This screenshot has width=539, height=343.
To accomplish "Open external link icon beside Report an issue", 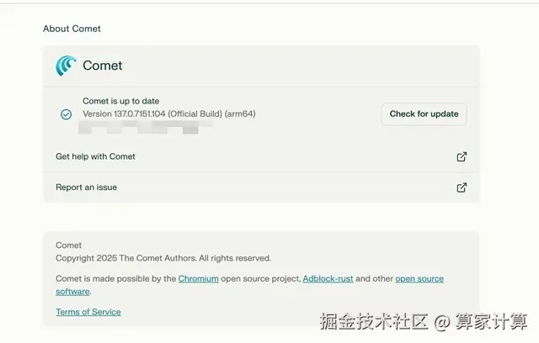I will [462, 187].
